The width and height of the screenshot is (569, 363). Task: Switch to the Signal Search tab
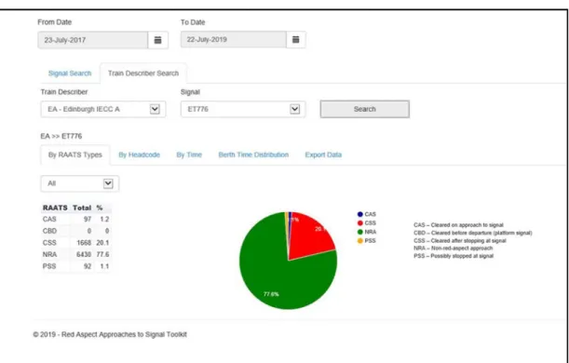point(70,74)
